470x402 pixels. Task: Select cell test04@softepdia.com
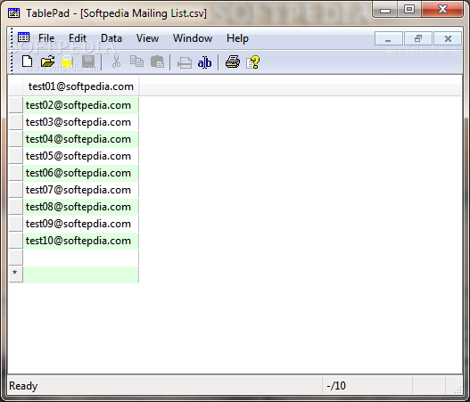81,139
